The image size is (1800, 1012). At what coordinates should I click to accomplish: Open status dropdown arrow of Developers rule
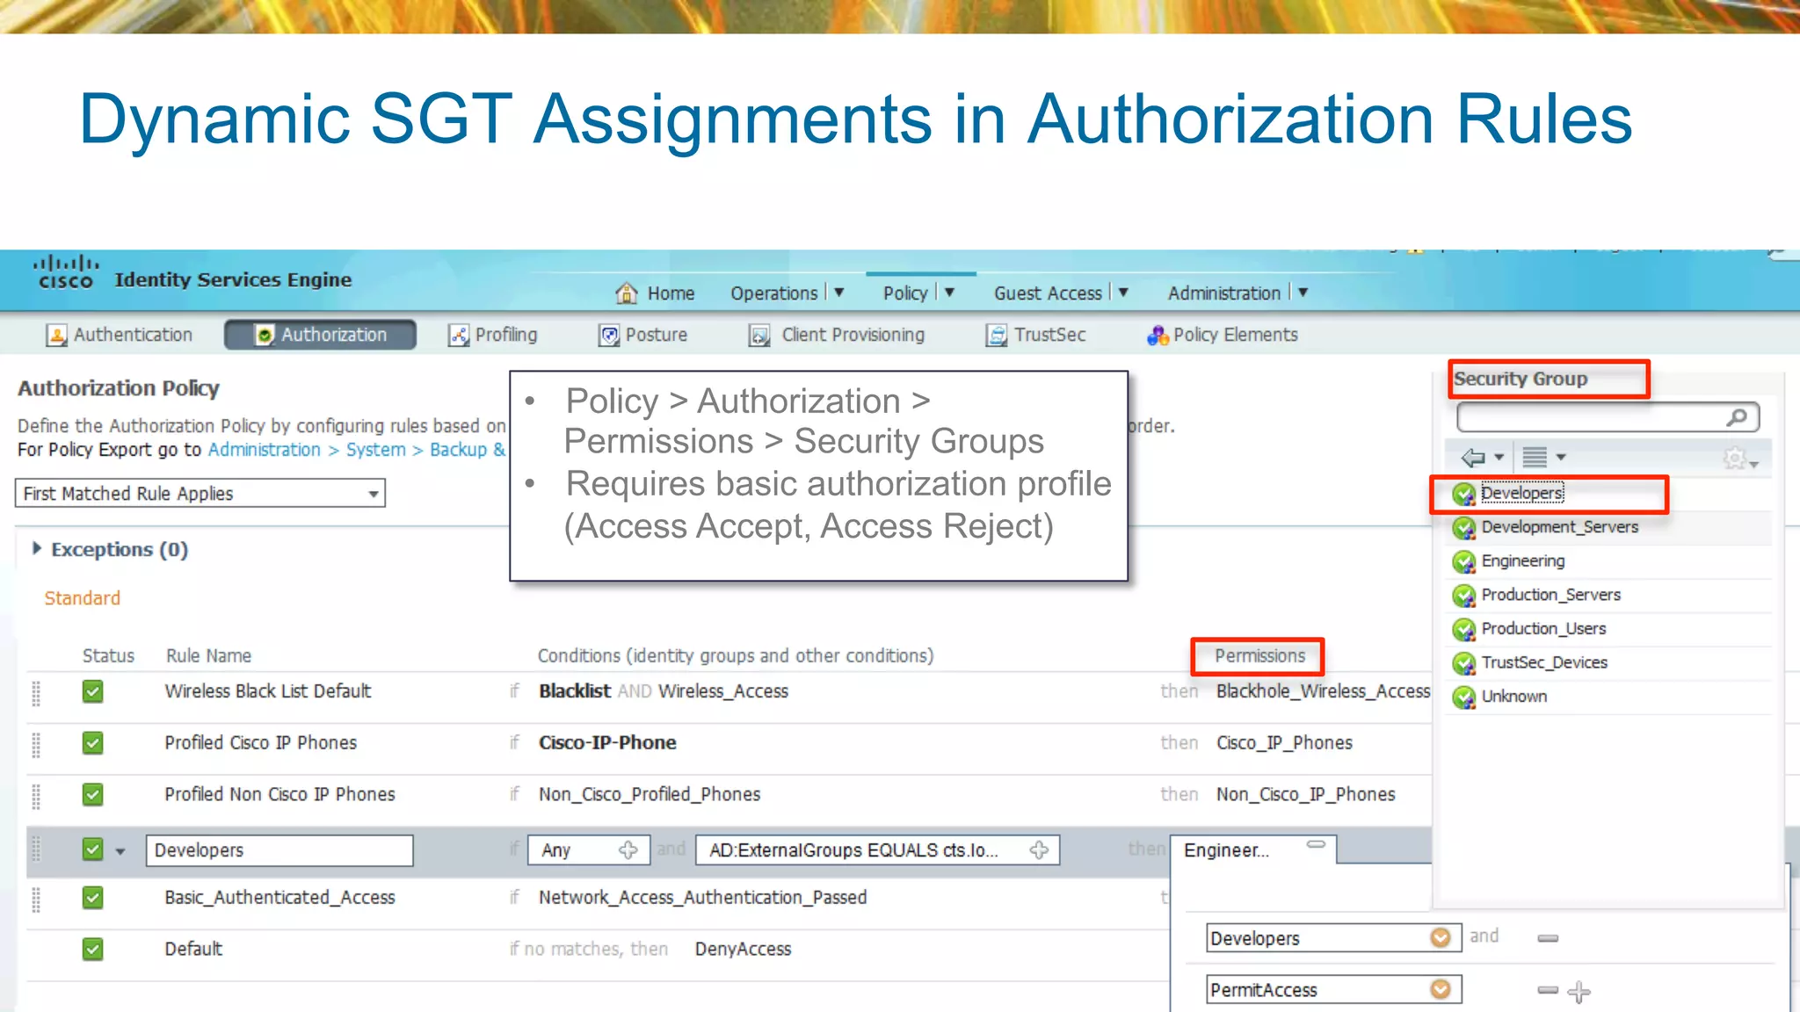120,851
